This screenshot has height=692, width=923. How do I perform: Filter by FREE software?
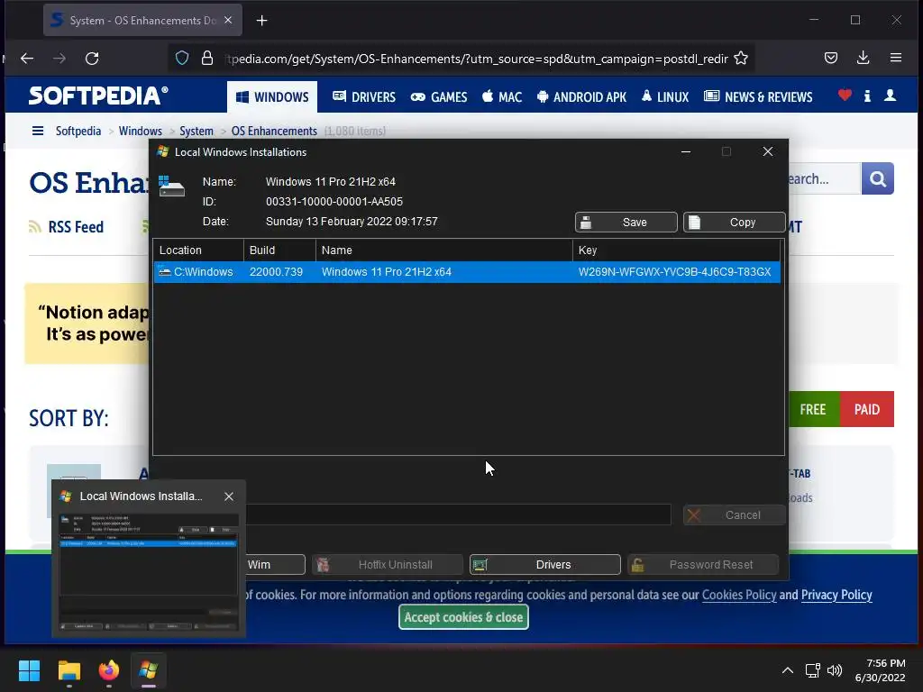(813, 410)
